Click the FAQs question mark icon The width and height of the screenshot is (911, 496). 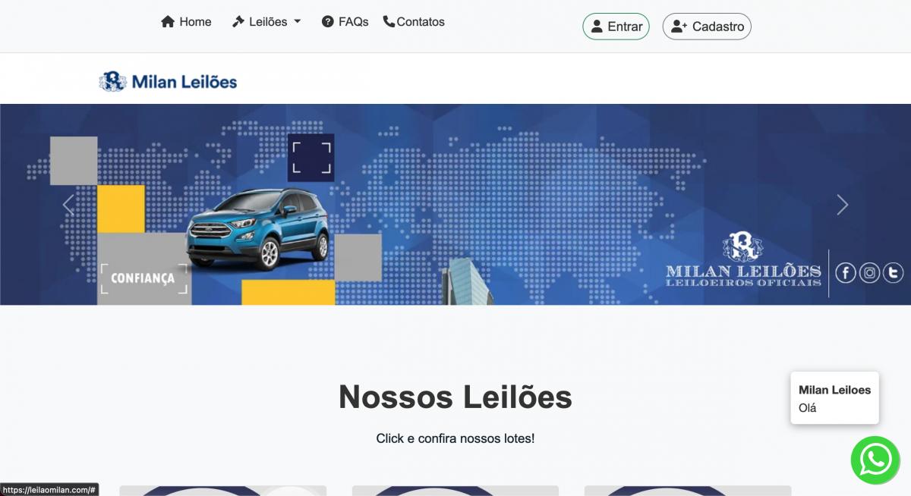pos(328,22)
